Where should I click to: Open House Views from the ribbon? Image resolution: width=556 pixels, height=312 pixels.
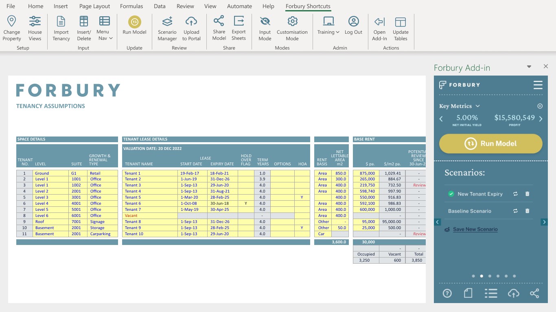pyautogui.click(x=35, y=28)
